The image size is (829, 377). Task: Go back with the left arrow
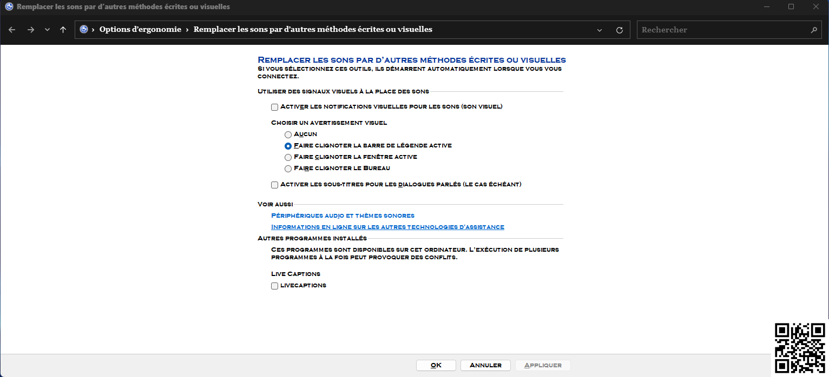point(12,30)
